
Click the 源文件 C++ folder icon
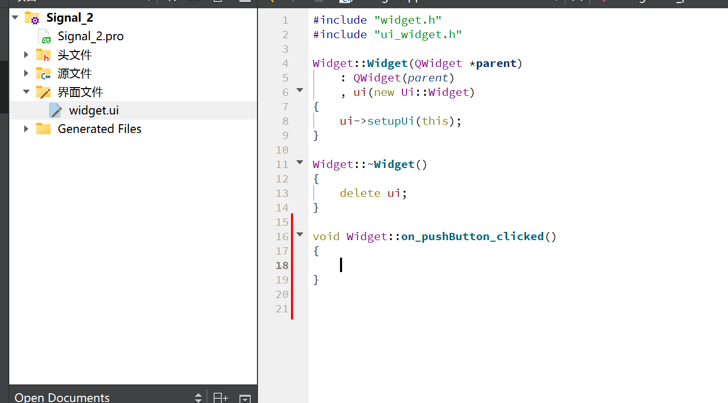coord(43,73)
